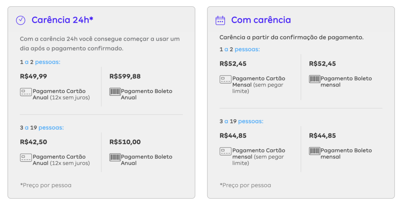
Task: Click '1 a 2 pessoas:' in Carência 24h card
Action: pos(40,62)
